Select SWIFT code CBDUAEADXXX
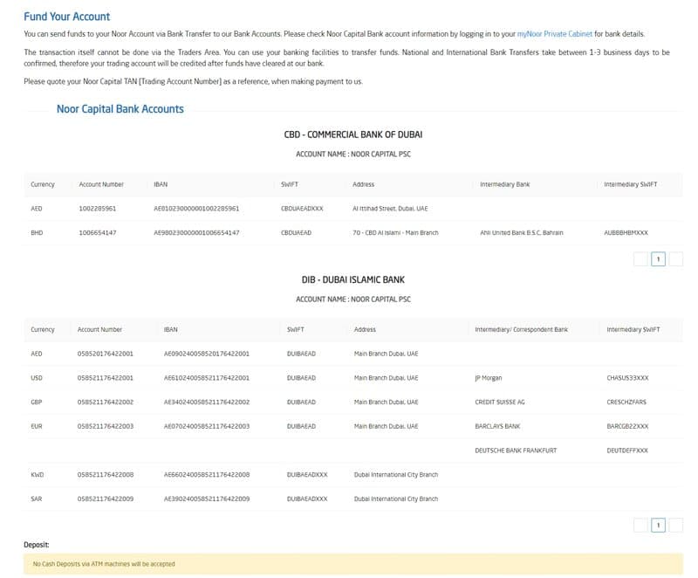698x578 pixels. [x=302, y=209]
